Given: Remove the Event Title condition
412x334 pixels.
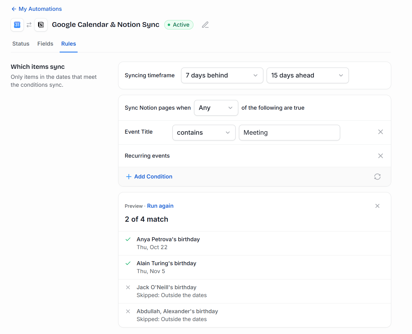Looking at the screenshot, I should coord(380,132).
